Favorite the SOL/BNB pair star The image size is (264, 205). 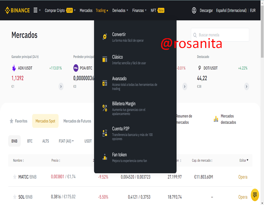click(15, 197)
